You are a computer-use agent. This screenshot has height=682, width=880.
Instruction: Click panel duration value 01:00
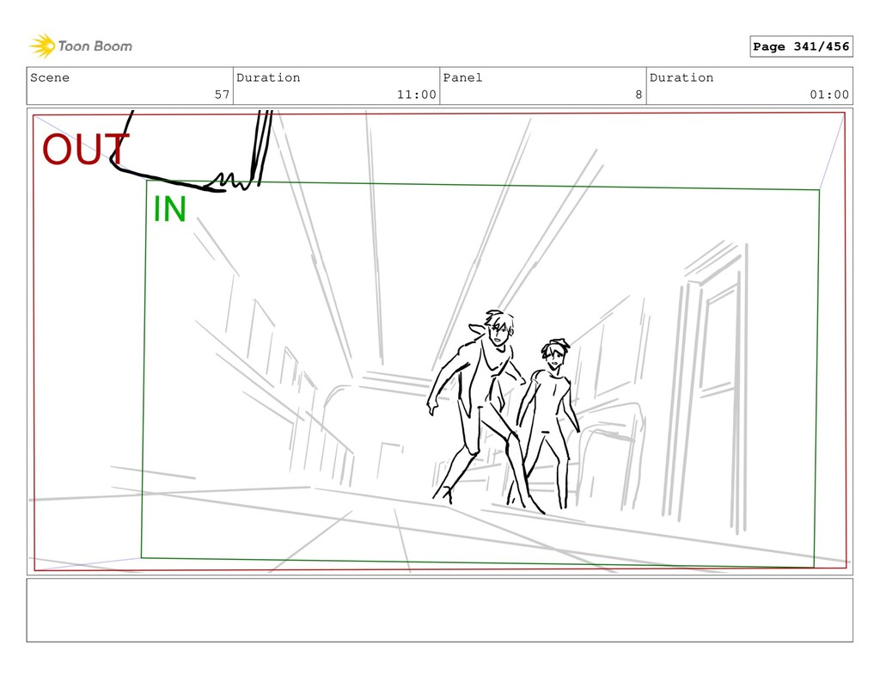click(x=829, y=95)
